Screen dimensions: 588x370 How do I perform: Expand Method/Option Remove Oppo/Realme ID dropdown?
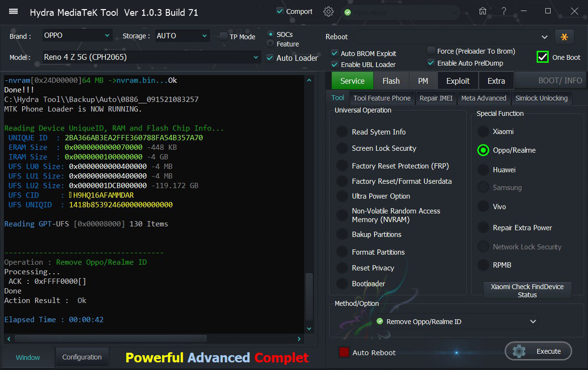coord(456,322)
